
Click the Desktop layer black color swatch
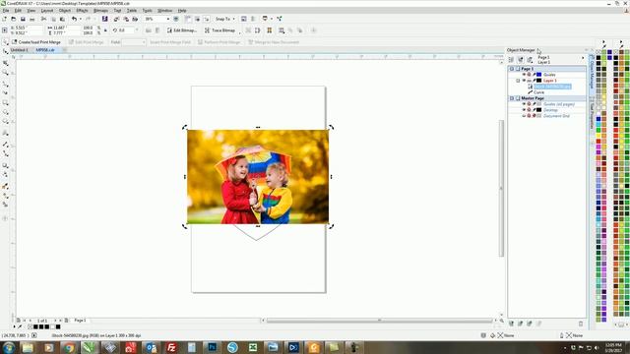(539, 110)
